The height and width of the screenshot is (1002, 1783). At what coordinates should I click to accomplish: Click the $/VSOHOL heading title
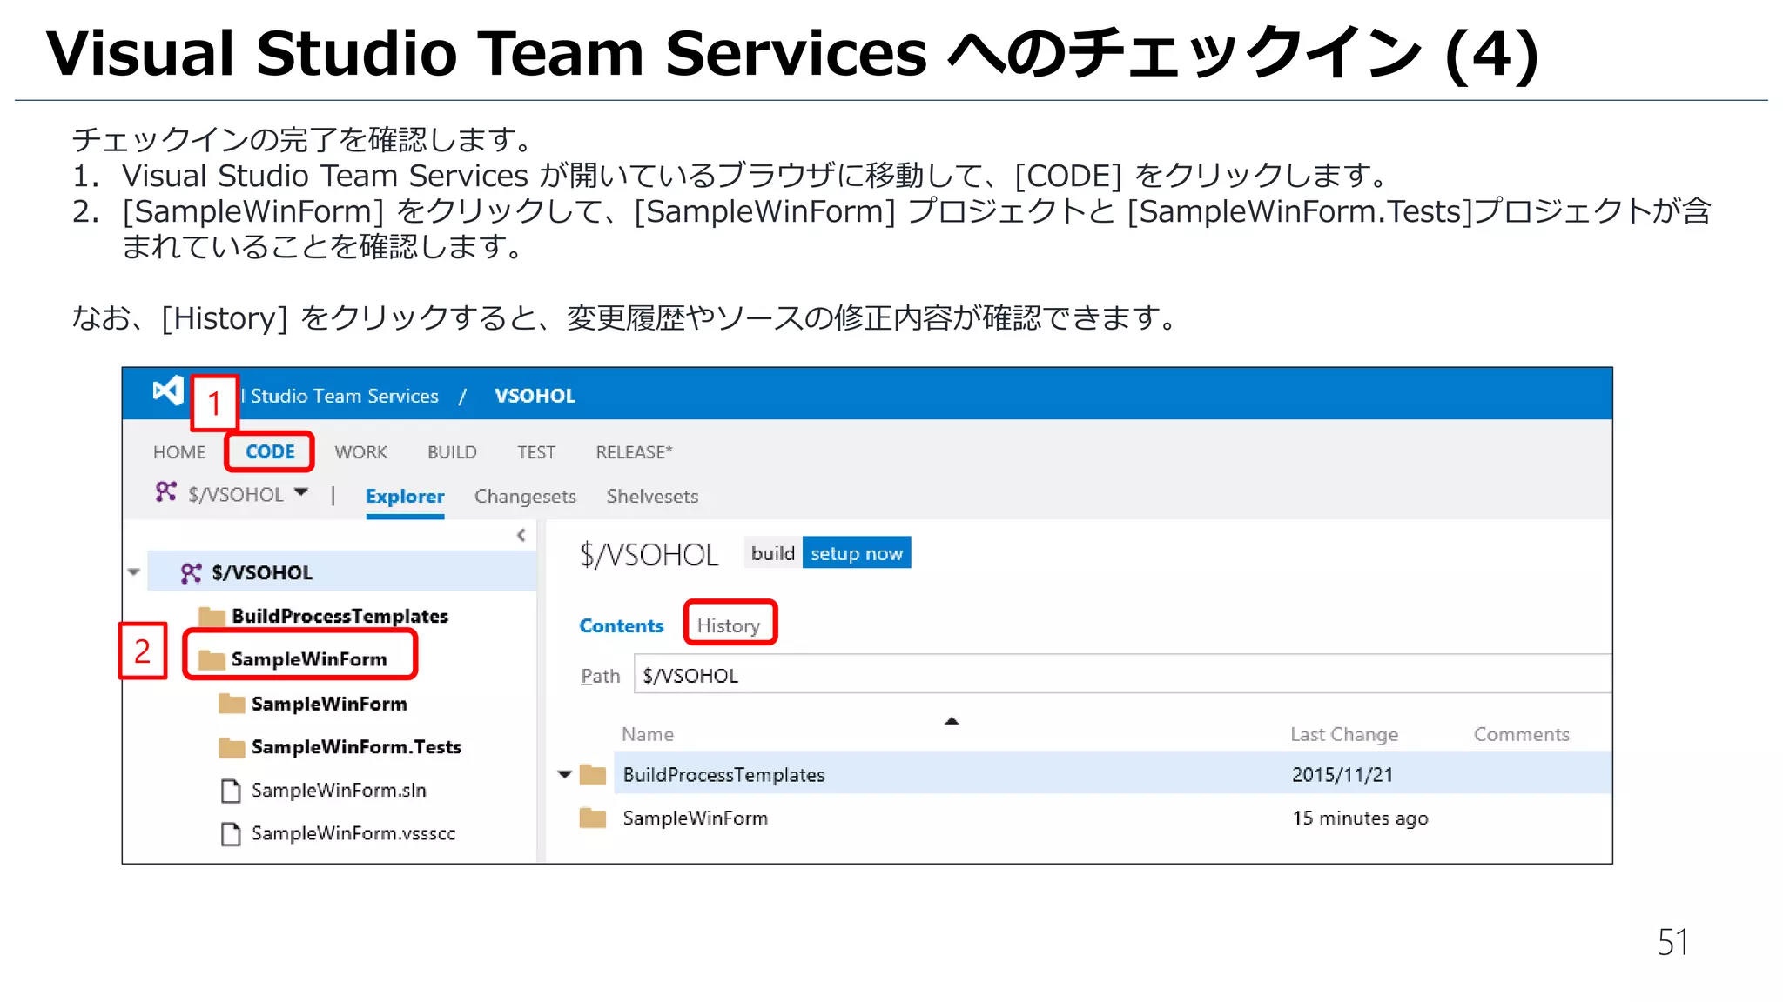(x=649, y=555)
